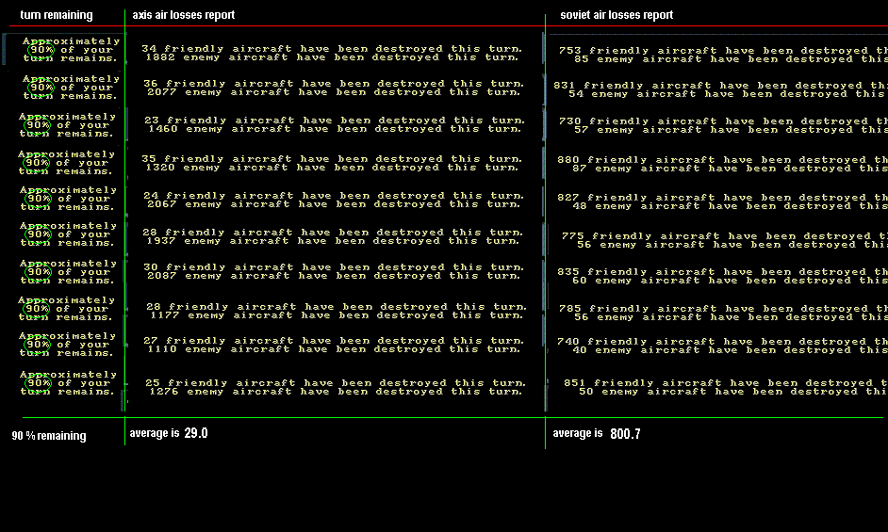Click the '1320 enemy aircraft' axis line

[x=332, y=167]
